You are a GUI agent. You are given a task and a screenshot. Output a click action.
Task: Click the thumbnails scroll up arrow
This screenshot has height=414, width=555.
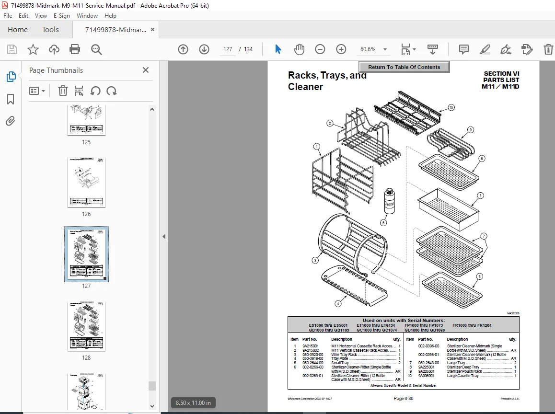[x=152, y=109]
